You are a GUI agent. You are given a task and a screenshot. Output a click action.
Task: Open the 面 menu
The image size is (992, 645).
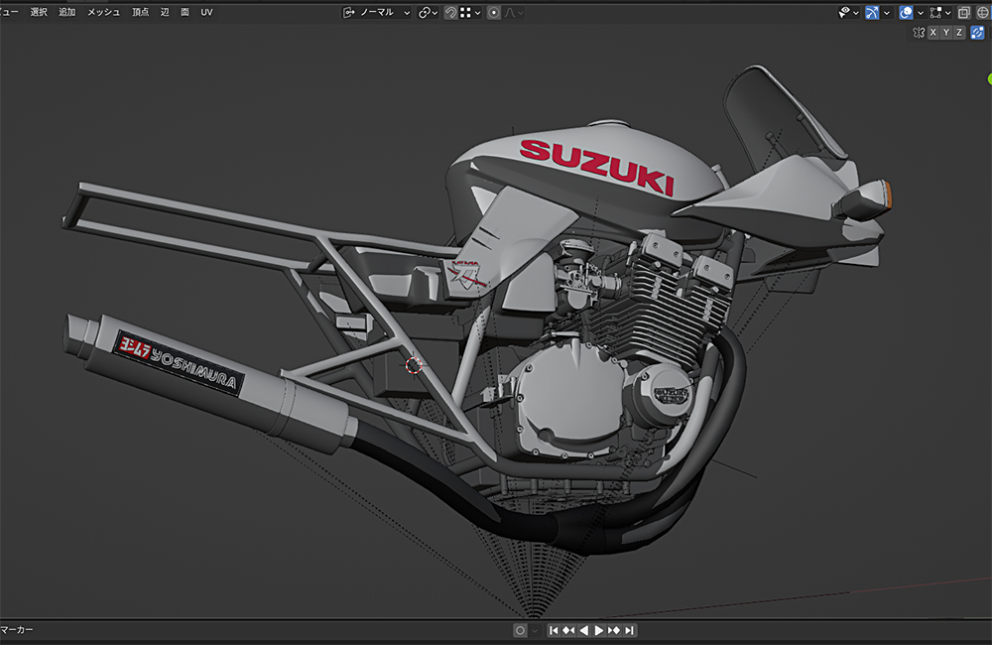coord(185,12)
